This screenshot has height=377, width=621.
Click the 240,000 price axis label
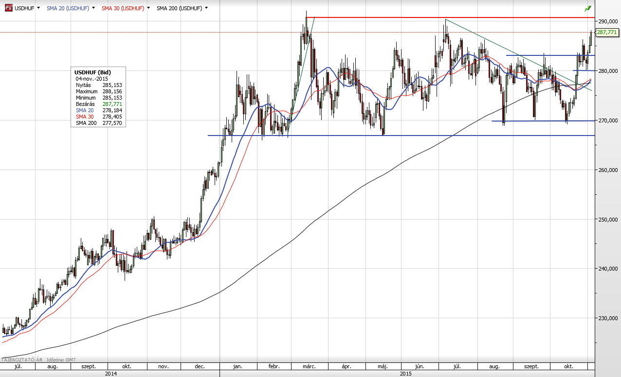608,269
